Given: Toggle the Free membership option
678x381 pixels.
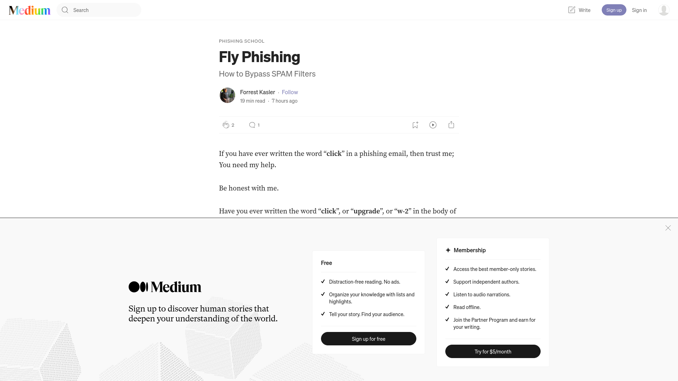Looking at the screenshot, I should [x=326, y=262].
